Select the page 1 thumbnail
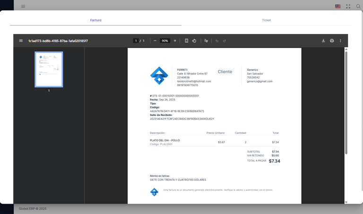 [x=49, y=69]
